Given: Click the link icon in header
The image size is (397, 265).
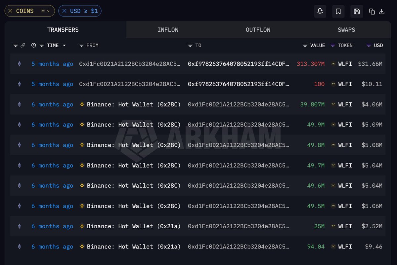Looking at the screenshot, I should pos(23,45).
